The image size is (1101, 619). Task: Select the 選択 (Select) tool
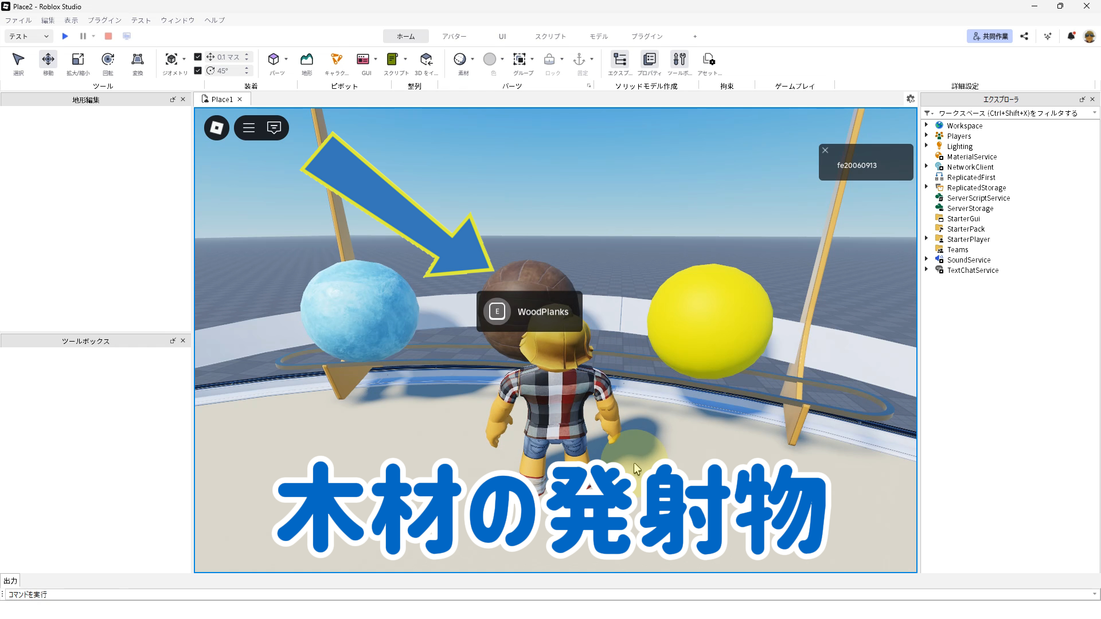pyautogui.click(x=18, y=60)
